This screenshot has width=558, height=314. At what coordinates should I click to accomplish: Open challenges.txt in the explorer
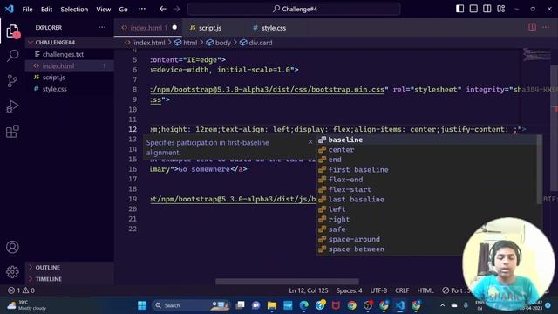tap(70, 54)
